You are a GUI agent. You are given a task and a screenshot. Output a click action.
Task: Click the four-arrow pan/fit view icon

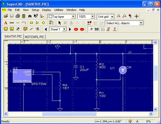tap(136, 16)
